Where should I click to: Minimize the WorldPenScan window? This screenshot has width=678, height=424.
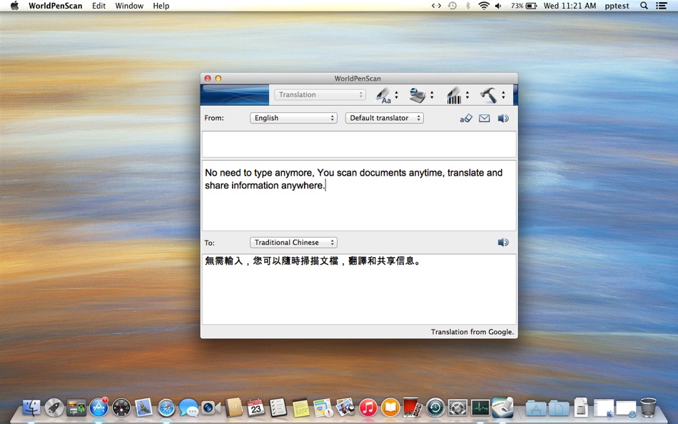[x=218, y=79]
